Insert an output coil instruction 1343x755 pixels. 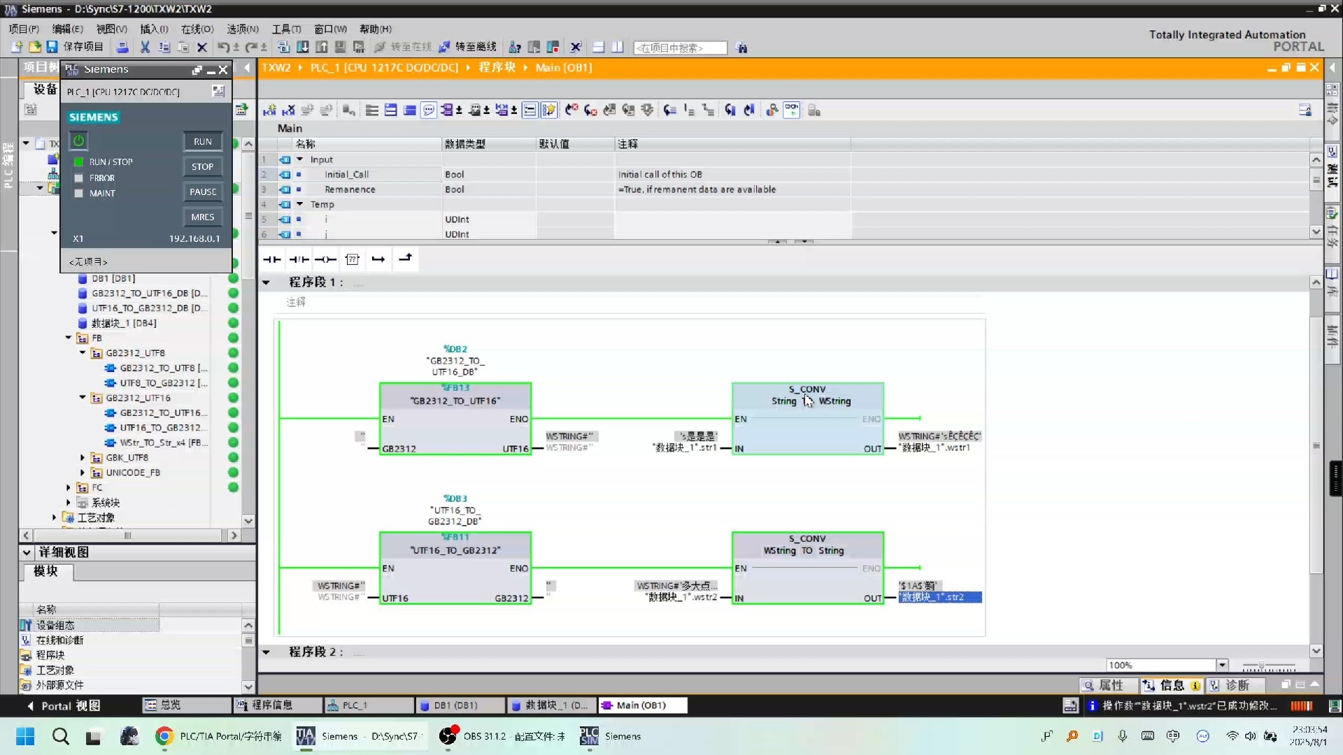325,259
